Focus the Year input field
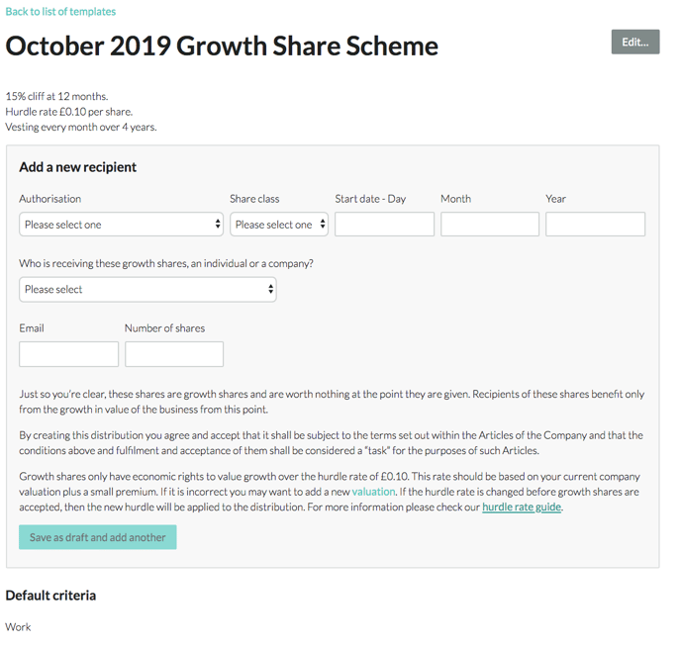The height and width of the screenshot is (646, 681). pyautogui.click(x=596, y=224)
